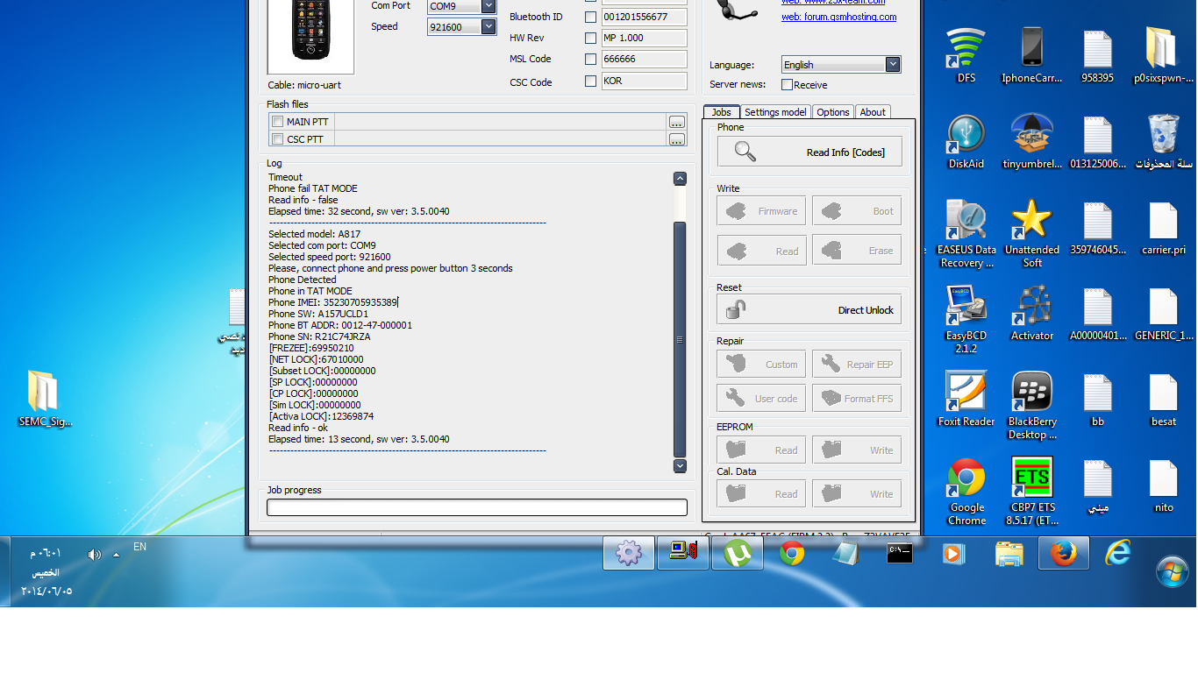Screen dimensions: 1198x673
Task: Open Command Prompt from the taskbar
Action: (899, 553)
